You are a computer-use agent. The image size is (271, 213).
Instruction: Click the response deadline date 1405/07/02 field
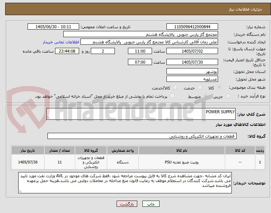pos(192,51)
